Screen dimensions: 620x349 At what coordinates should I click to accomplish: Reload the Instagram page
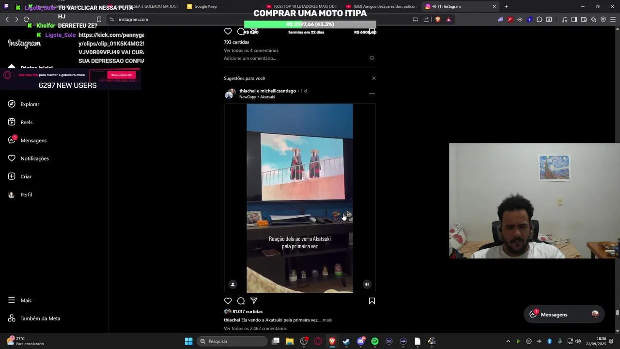pyautogui.click(x=26, y=19)
